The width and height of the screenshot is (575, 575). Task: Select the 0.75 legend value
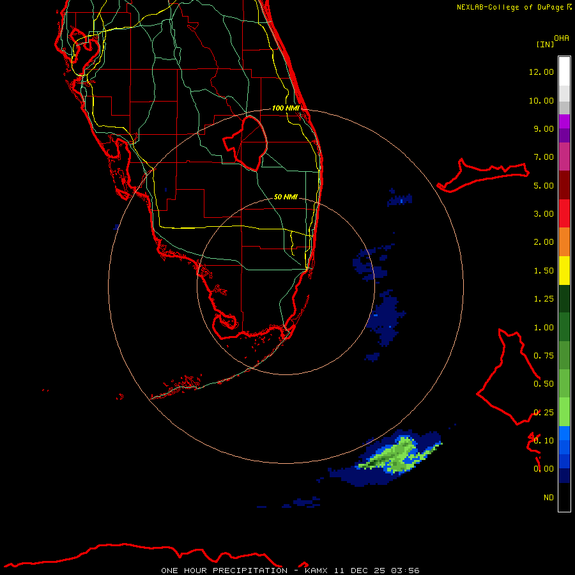pyautogui.click(x=544, y=356)
